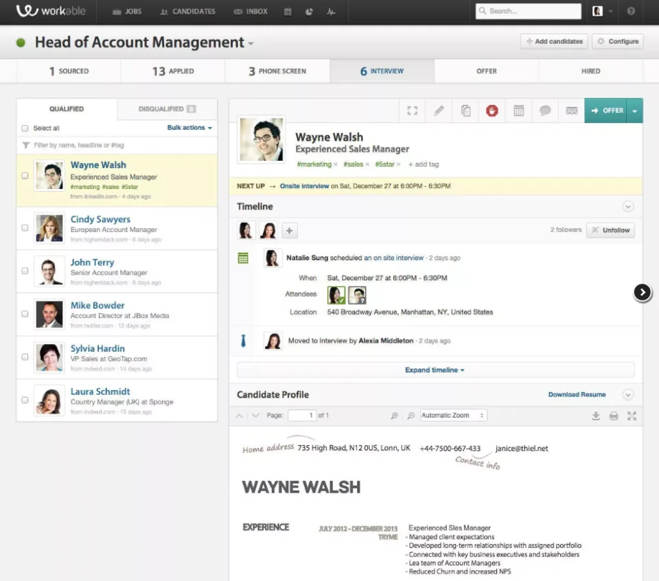Open the Expand timeline link
The height and width of the screenshot is (581, 659).
pyautogui.click(x=434, y=369)
